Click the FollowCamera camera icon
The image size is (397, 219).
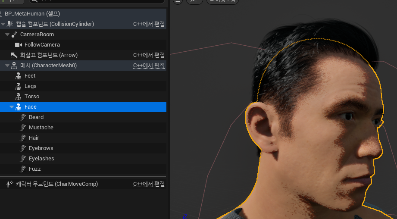point(19,45)
